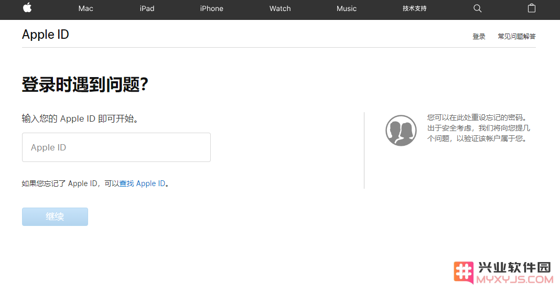Click the two-person account icon
This screenshot has height=292, width=560.
point(401,131)
